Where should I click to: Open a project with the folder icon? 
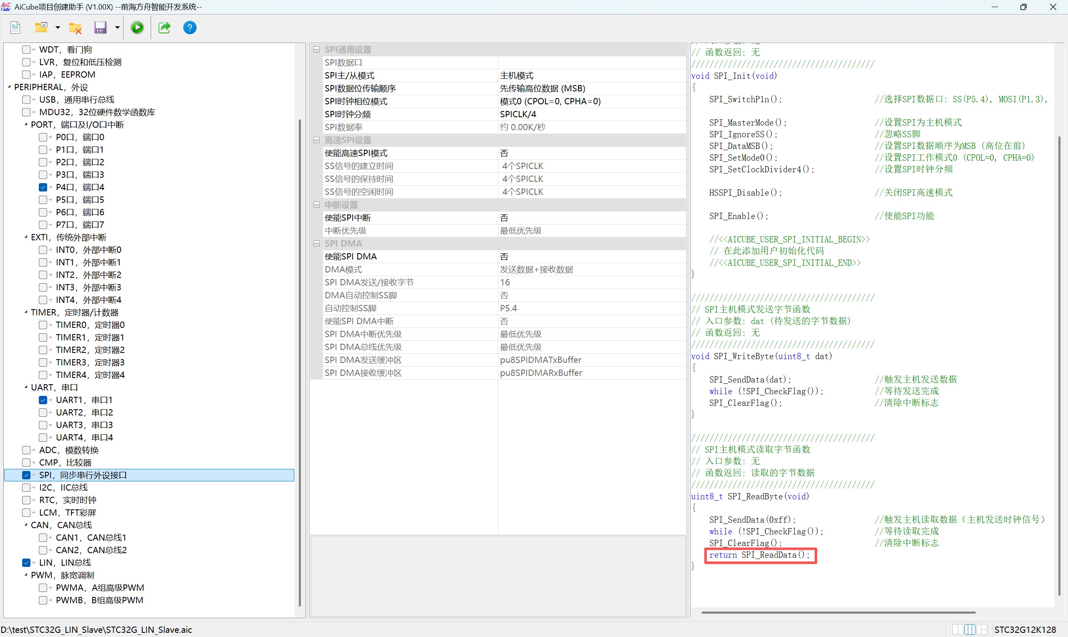click(x=41, y=28)
